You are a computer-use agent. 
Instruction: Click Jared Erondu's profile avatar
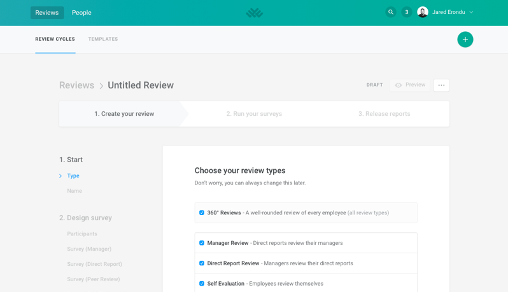pos(423,12)
